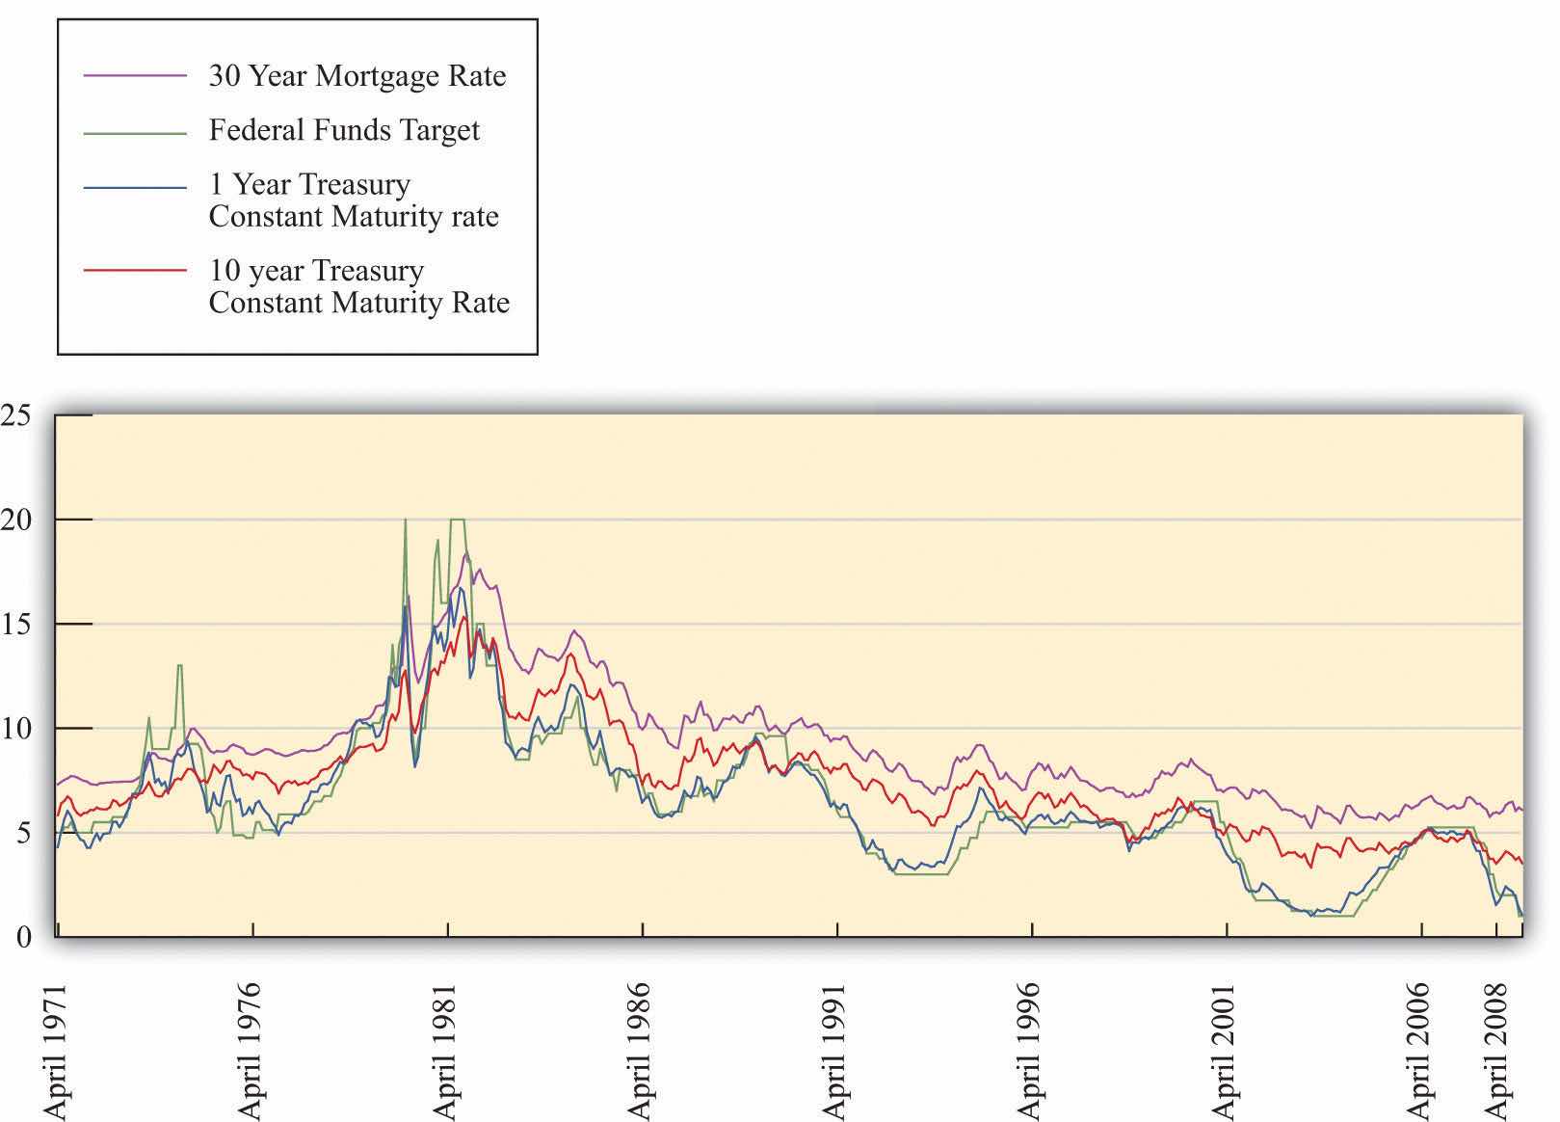Click the 25 value on the y-axis
Screen dimensions: 1560x1122
click(x=16, y=415)
